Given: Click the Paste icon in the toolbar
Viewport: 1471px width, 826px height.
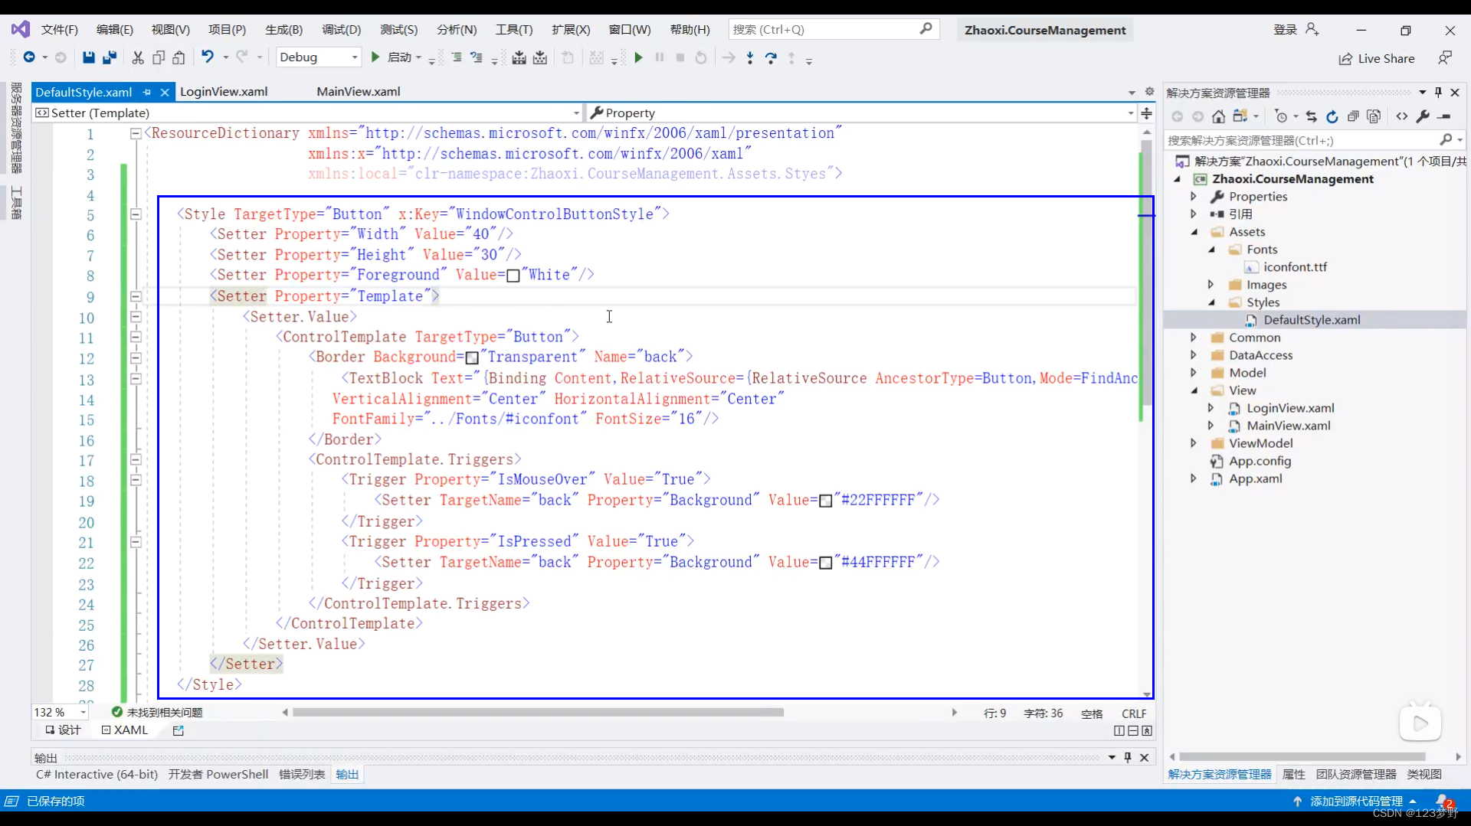Looking at the screenshot, I should pos(179,57).
